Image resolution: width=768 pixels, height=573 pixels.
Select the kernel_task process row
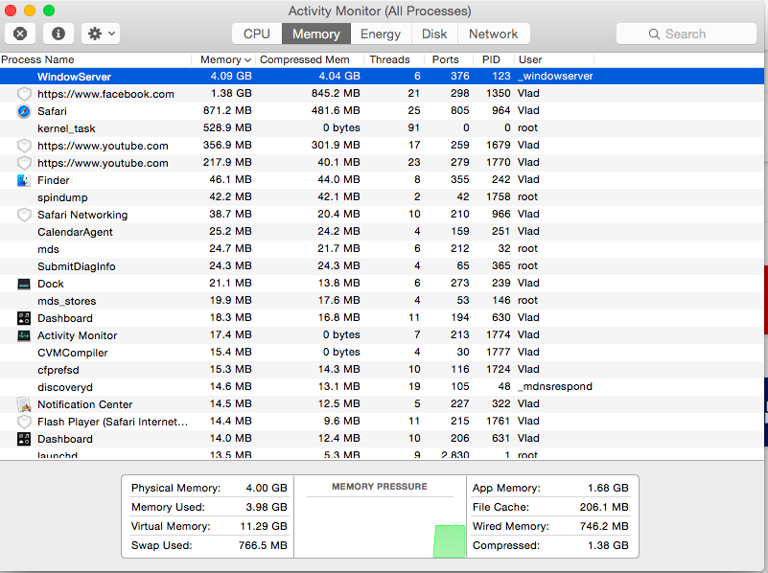[382, 128]
